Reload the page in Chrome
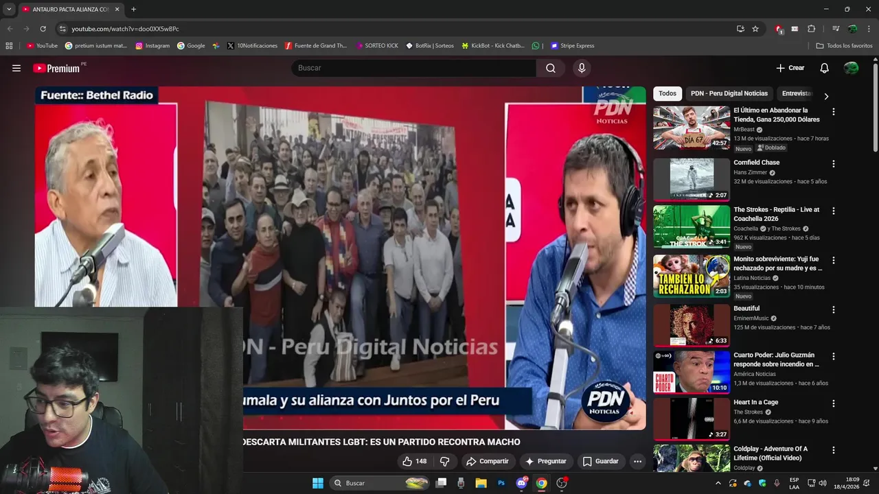879x494 pixels. pyautogui.click(x=43, y=29)
